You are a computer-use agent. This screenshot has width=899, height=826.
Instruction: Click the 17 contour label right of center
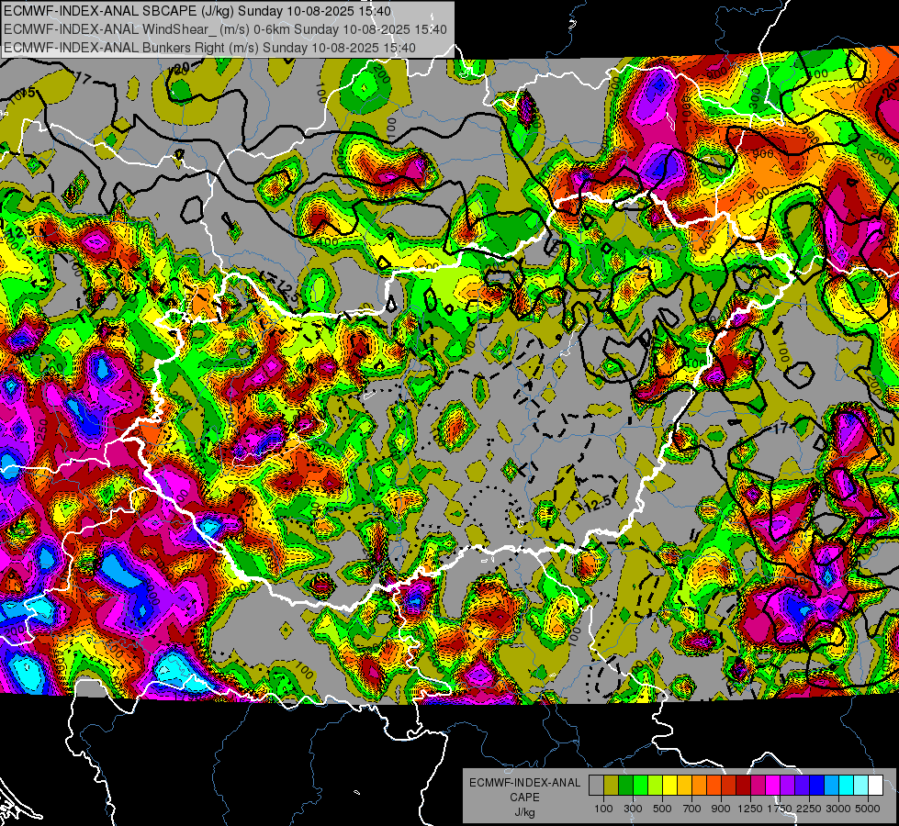[x=781, y=429]
